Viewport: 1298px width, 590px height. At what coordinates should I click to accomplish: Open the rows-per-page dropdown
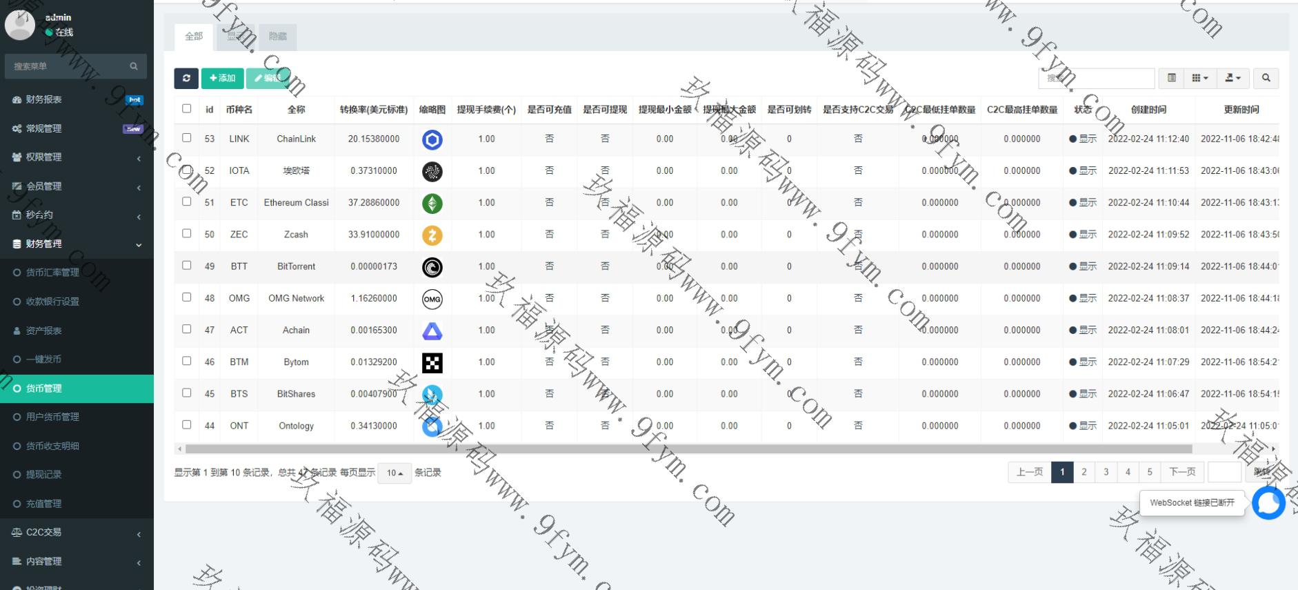point(395,473)
